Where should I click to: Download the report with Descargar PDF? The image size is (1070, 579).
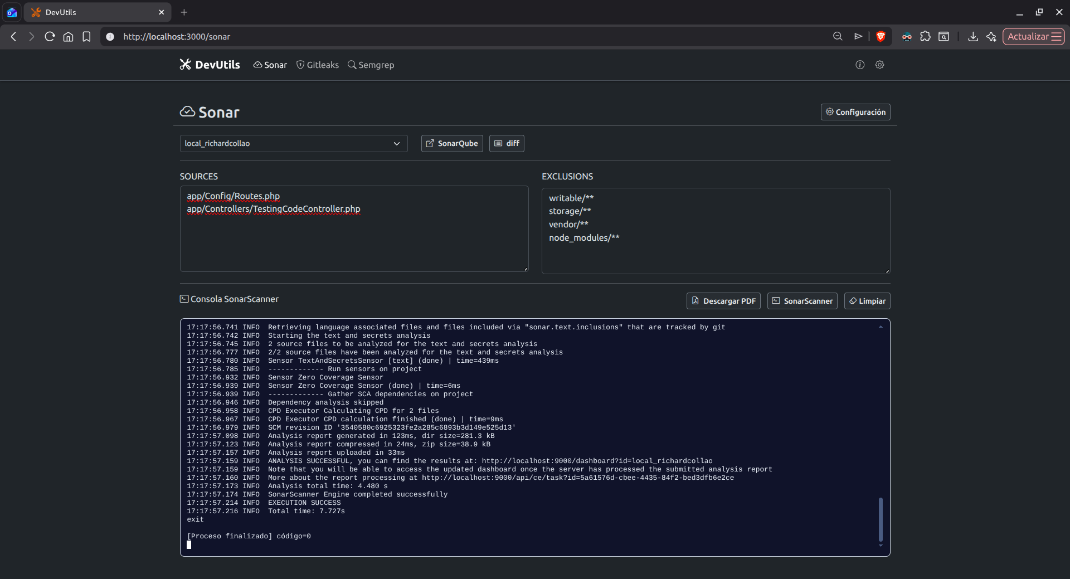point(723,301)
